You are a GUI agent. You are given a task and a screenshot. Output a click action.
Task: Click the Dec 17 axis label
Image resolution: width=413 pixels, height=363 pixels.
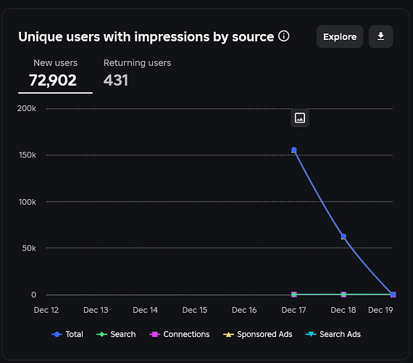[x=293, y=310]
